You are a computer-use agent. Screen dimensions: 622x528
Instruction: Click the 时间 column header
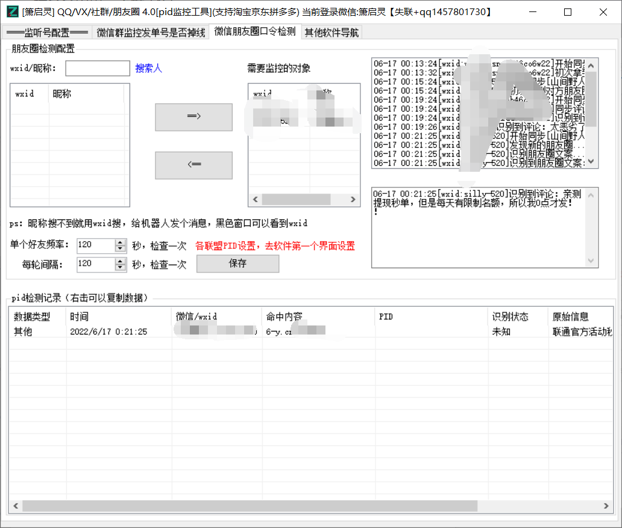(119, 316)
